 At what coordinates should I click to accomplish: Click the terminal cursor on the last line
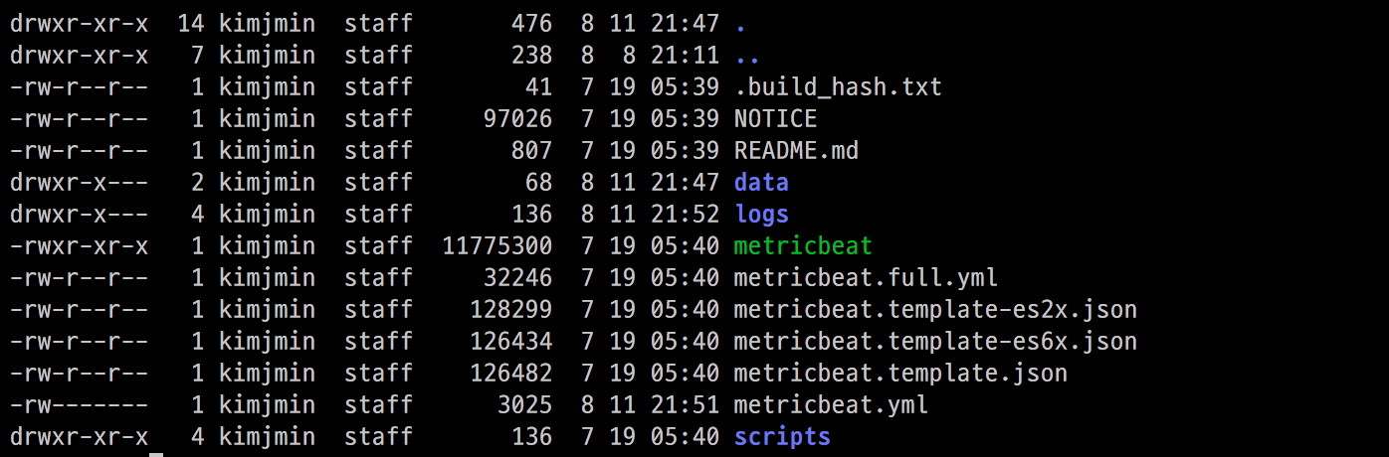(x=156, y=453)
